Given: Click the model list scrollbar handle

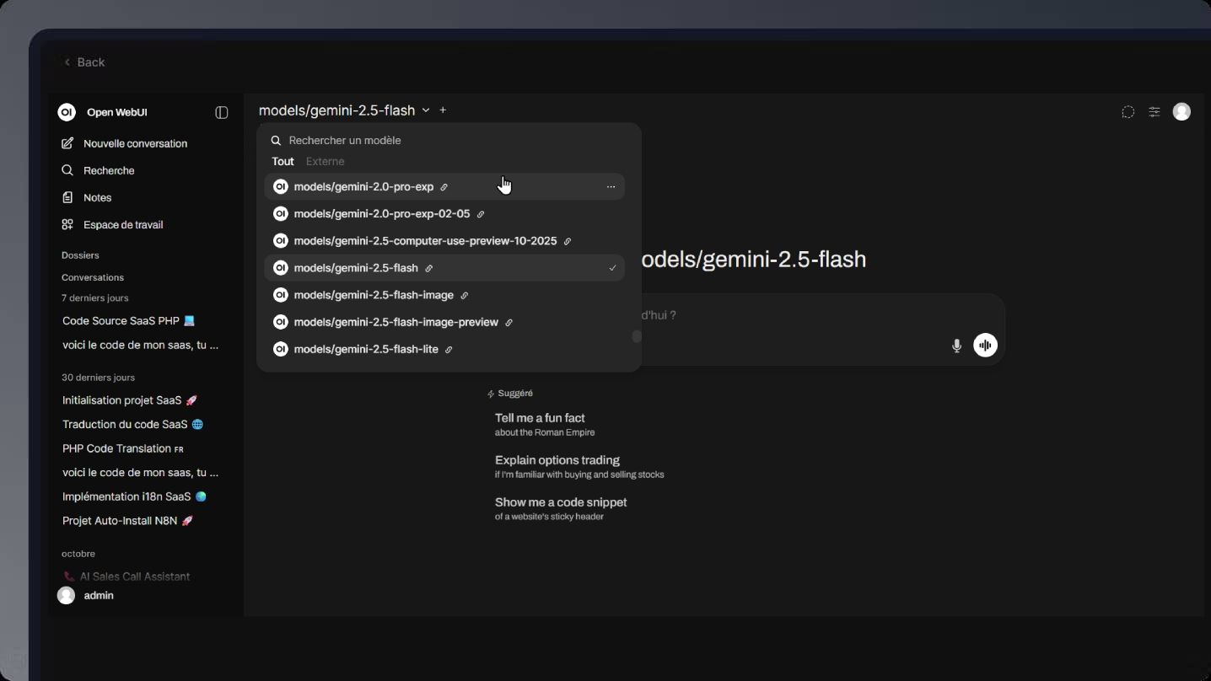Looking at the screenshot, I should tap(637, 336).
